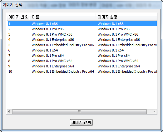Select name 'Windows 8.1 Enterprise x64'
163x132 pixels.
click(x=53, y=66)
